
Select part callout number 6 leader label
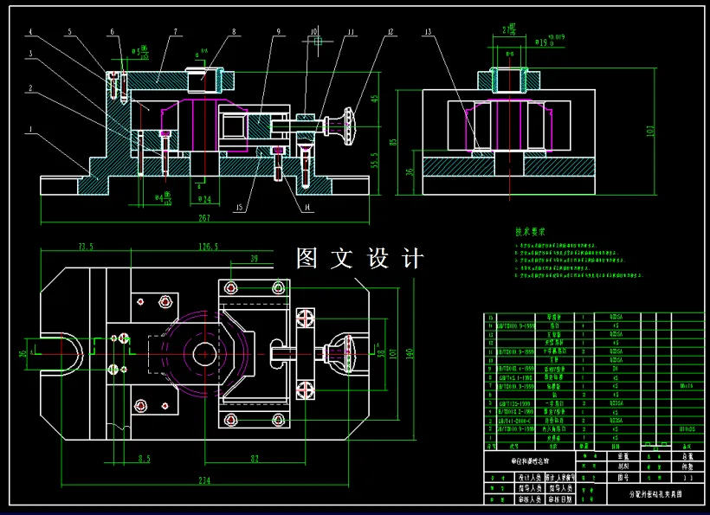click(113, 32)
